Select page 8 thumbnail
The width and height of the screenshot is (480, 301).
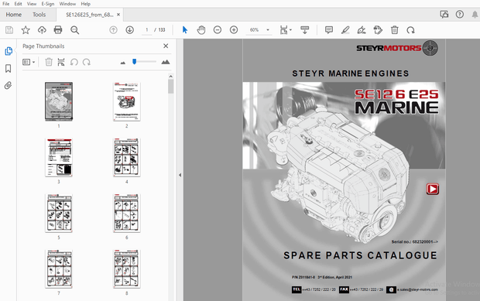pyautogui.click(x=127, y=269)
